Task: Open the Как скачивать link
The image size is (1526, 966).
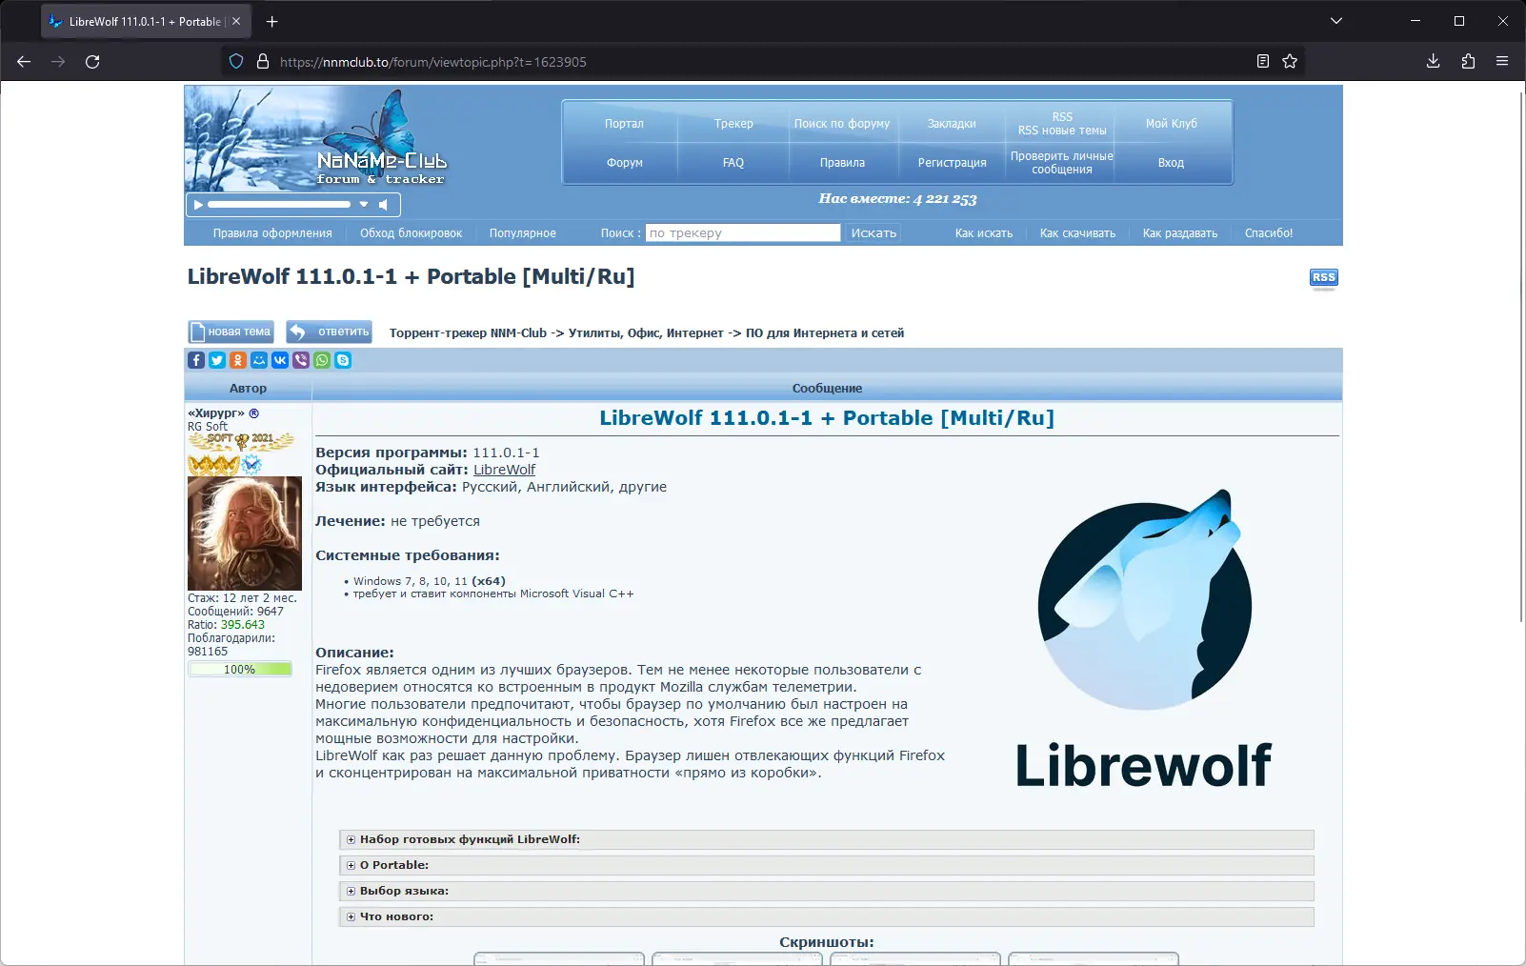Action: click(1077, 233)
